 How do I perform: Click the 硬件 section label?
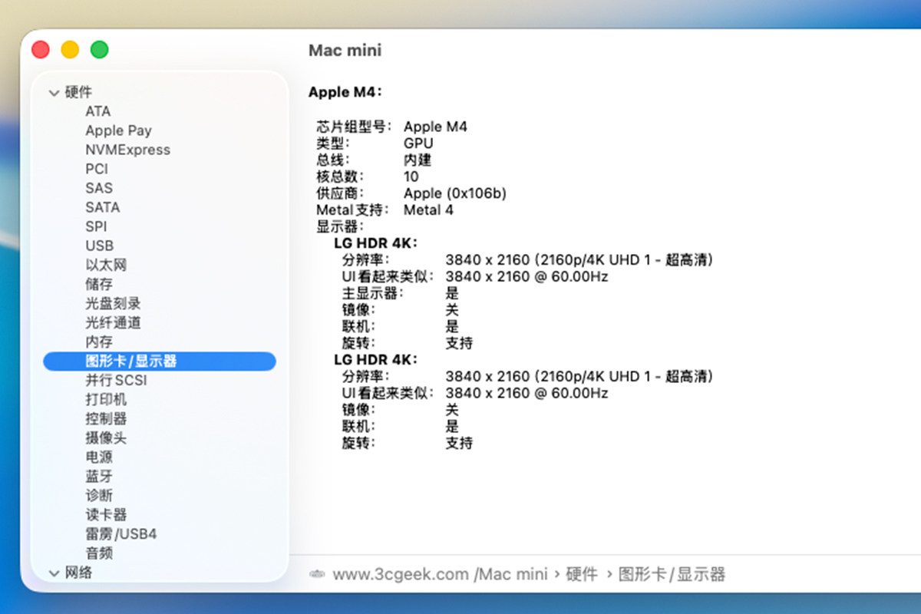[79, 93]
